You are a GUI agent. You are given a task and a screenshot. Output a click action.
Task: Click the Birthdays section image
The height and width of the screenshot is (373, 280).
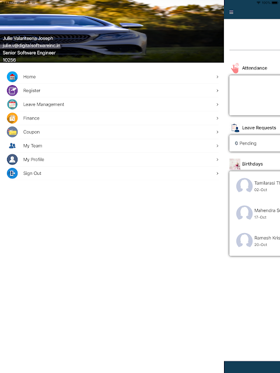click(235, 164)
